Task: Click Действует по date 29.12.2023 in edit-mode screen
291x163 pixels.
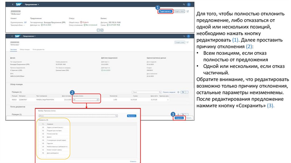Action: pyautogui.click(x=106, y=70)
